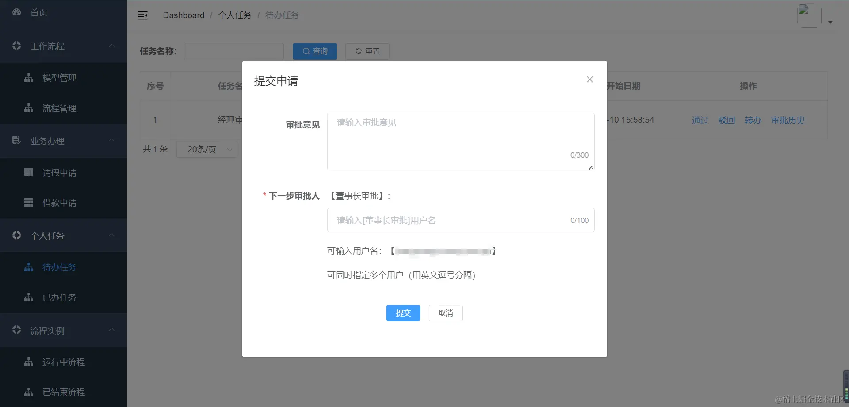Focus the 任务名称 search field

(234, 51)
